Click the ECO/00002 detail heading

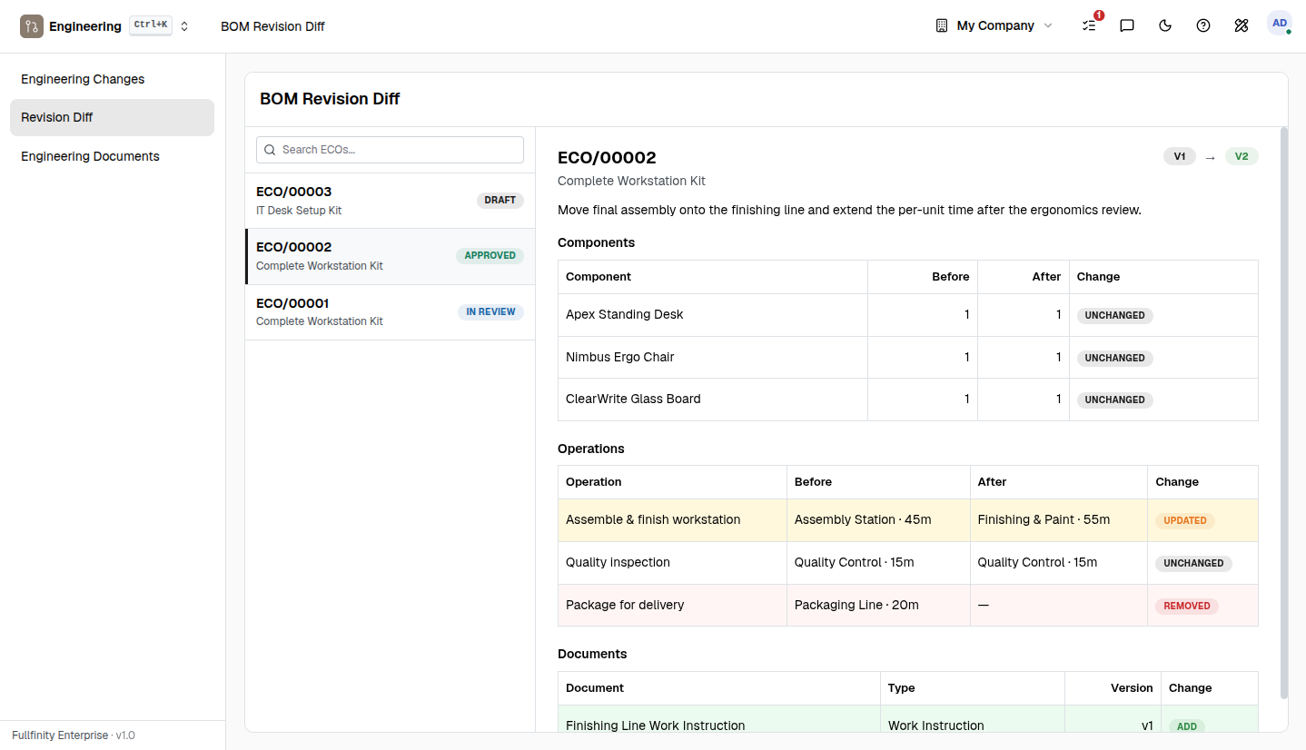tap(607, 158)
